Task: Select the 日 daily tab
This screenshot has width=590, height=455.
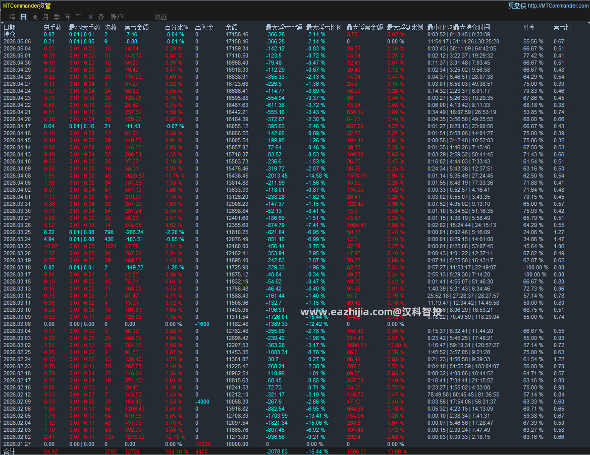Action: click(23, 17)
